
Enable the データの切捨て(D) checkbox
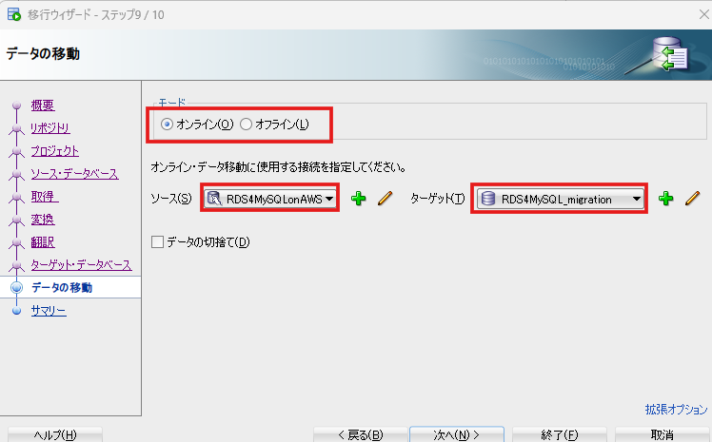pyautogui.click(x=157, y=242)
